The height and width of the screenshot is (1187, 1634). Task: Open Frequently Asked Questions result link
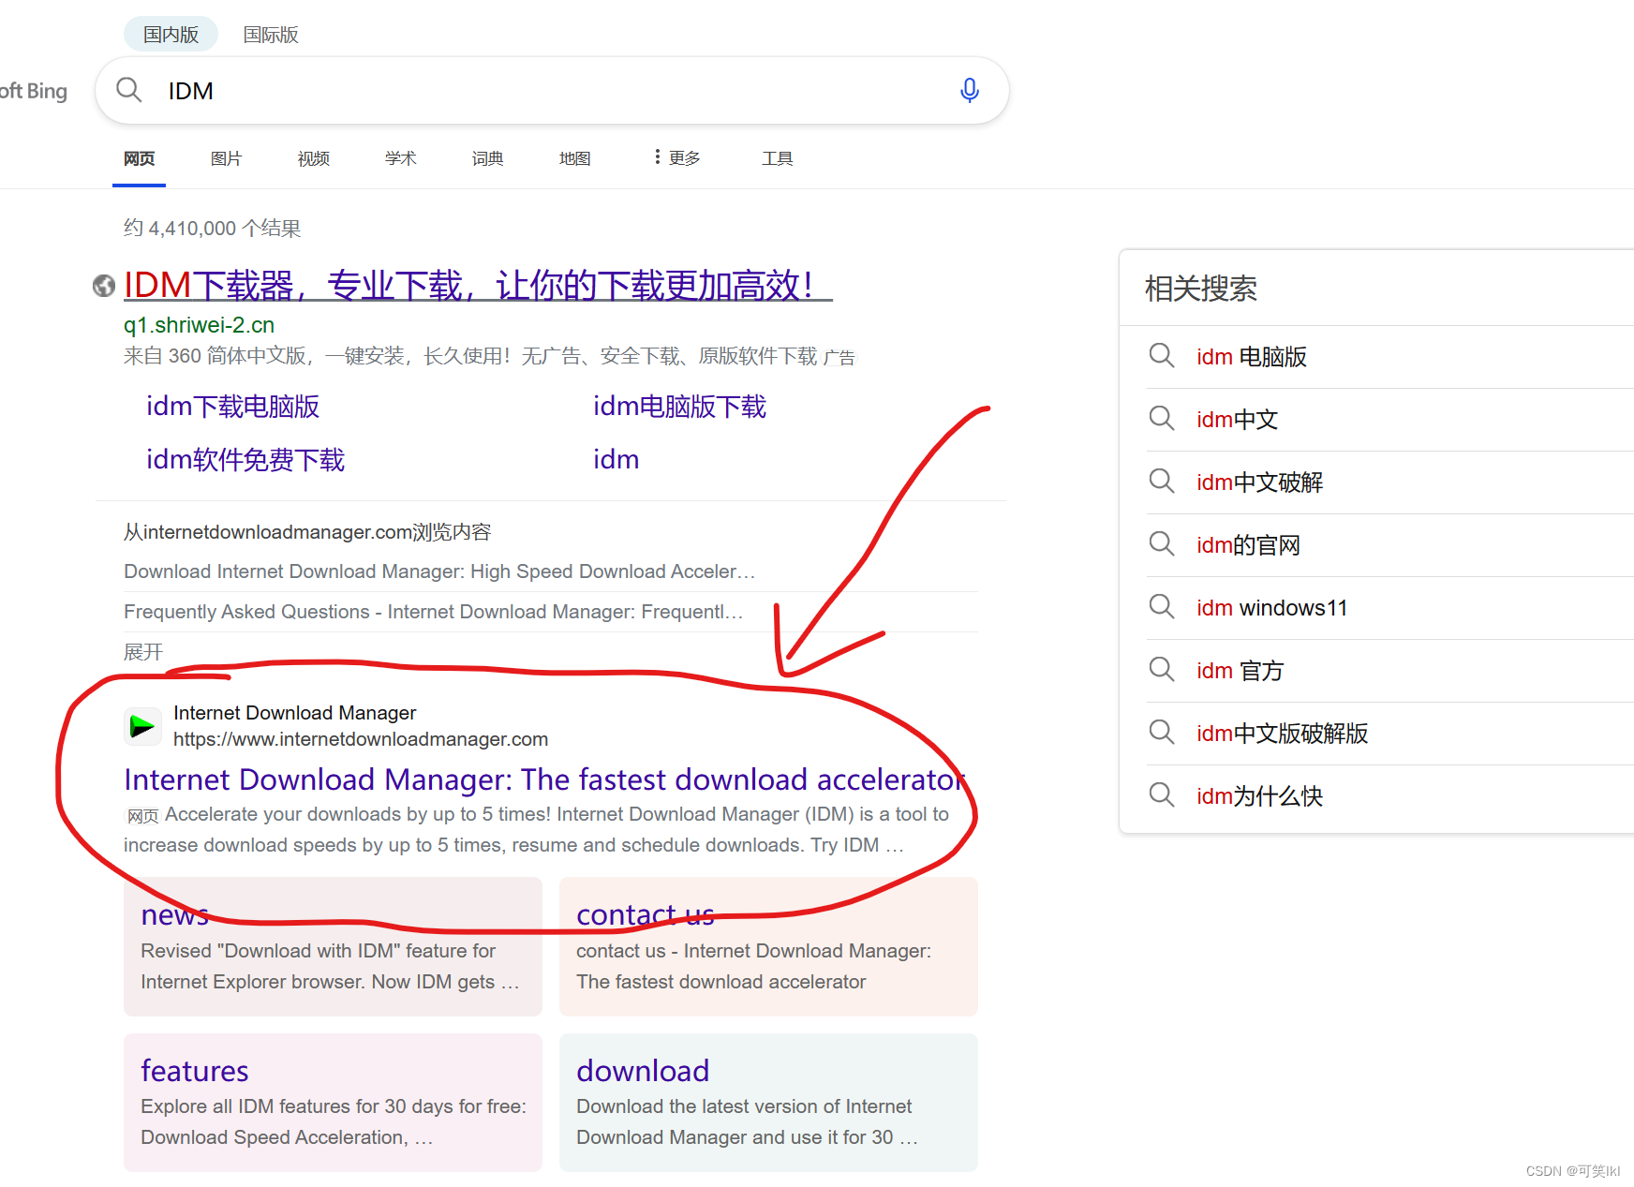click(433, 612)
